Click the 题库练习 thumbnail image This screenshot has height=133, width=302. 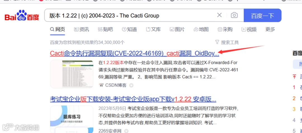tap(72, 119)
